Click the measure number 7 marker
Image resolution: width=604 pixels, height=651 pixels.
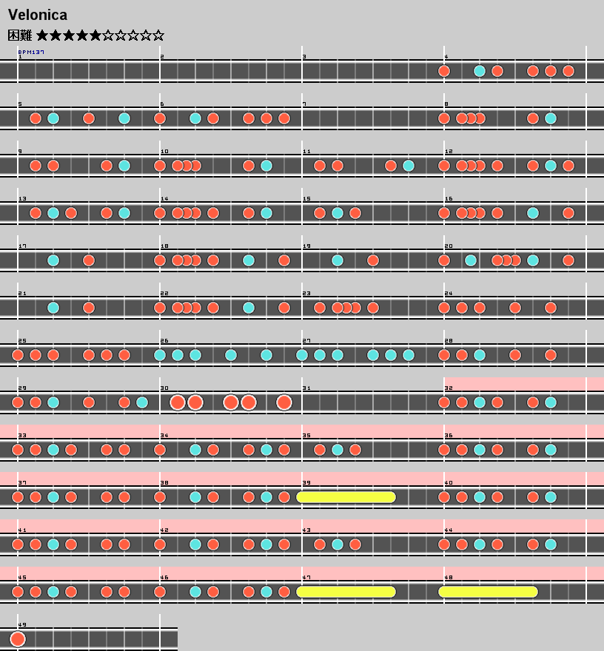pos(304,104)
